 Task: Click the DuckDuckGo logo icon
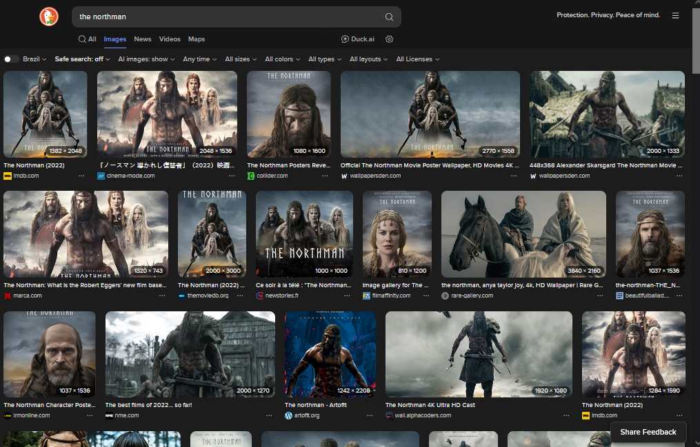tap(49, 17)
